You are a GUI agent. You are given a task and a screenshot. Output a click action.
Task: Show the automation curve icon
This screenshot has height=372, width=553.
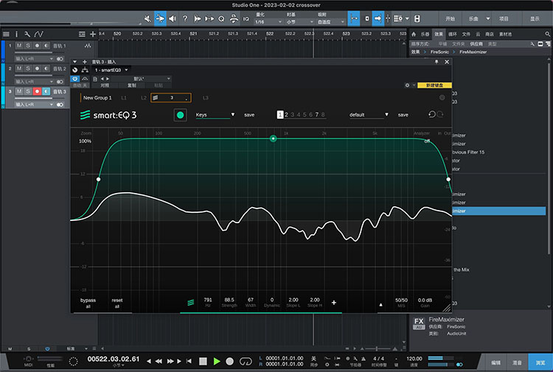39,34
